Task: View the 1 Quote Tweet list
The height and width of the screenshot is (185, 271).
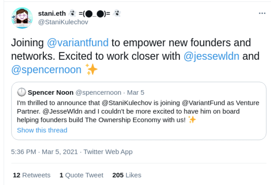Action: click(x=81, y=175)
